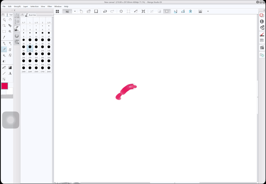Open the View menu
This screenshot has width=266, height=184.
(43, 6)
